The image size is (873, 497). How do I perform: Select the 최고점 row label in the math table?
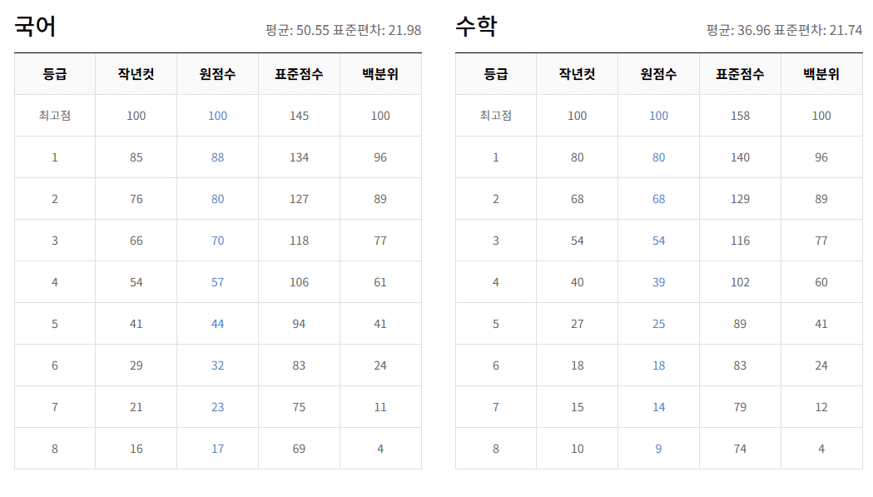pyautogui.click(x=495, y=115)
